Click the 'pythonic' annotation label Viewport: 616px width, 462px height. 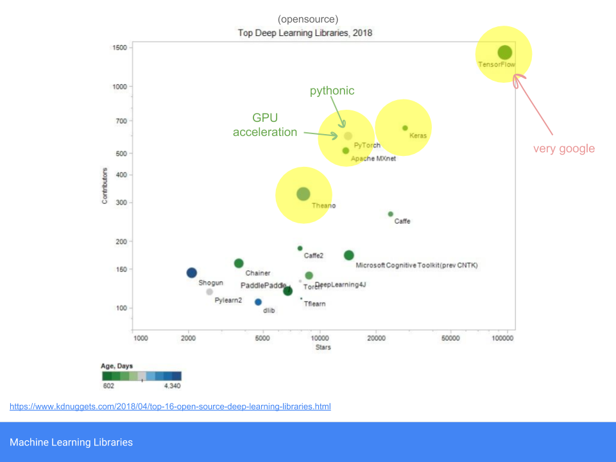(332, 90)
